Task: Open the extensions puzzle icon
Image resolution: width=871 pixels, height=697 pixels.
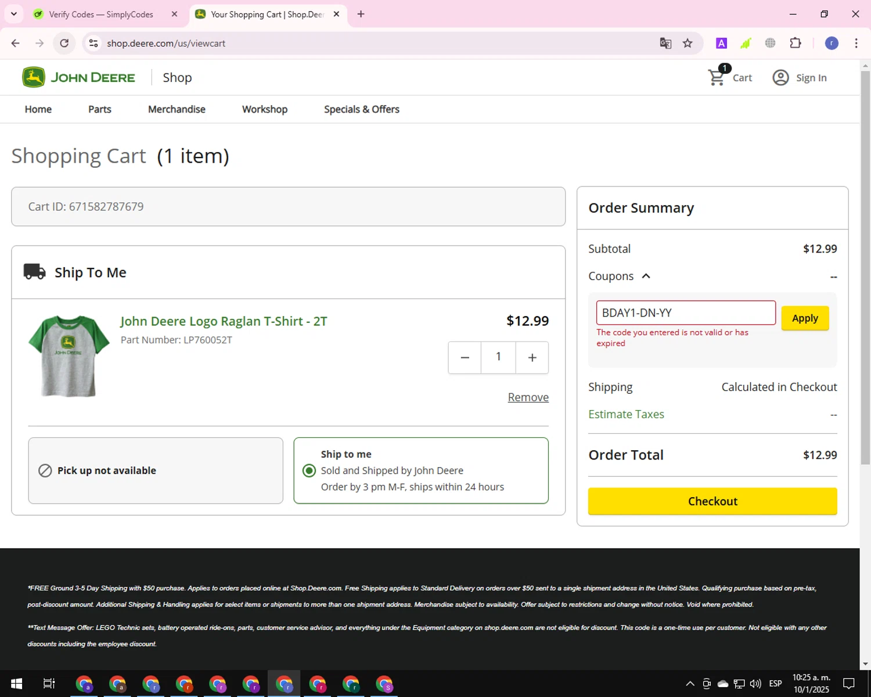Action: point(796,43)
